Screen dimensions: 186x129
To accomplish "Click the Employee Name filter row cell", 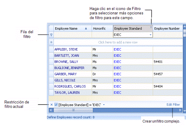I will pyautogui.click(x=73, y=35).
